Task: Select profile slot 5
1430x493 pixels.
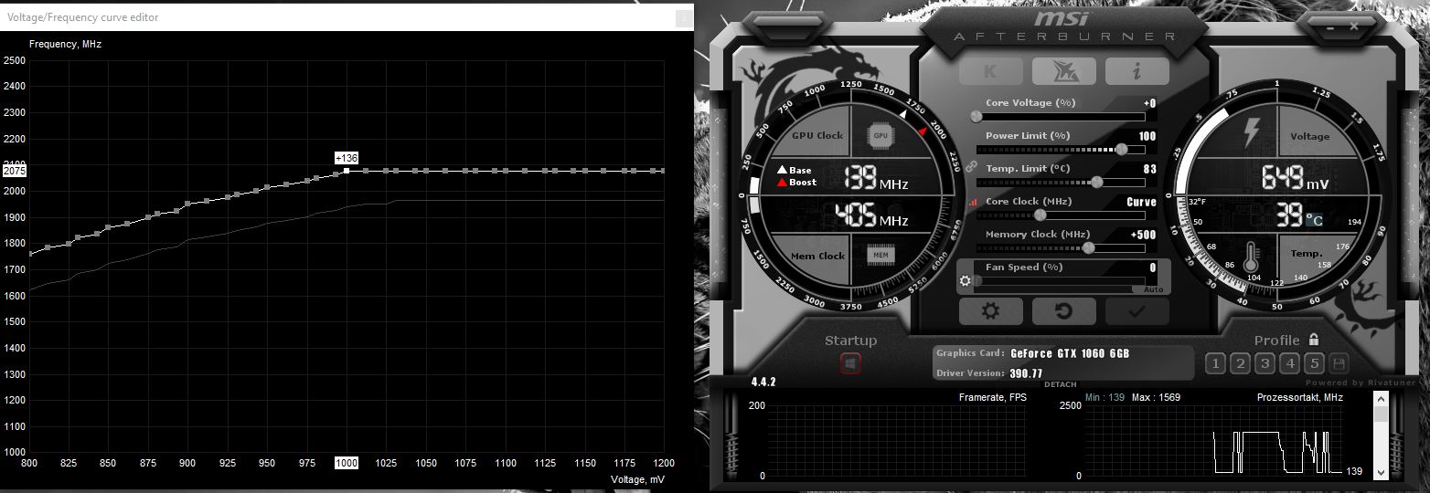Action: tap(1314, 363)
